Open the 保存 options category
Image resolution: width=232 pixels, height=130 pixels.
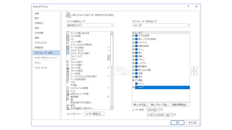tap(46, 28)
